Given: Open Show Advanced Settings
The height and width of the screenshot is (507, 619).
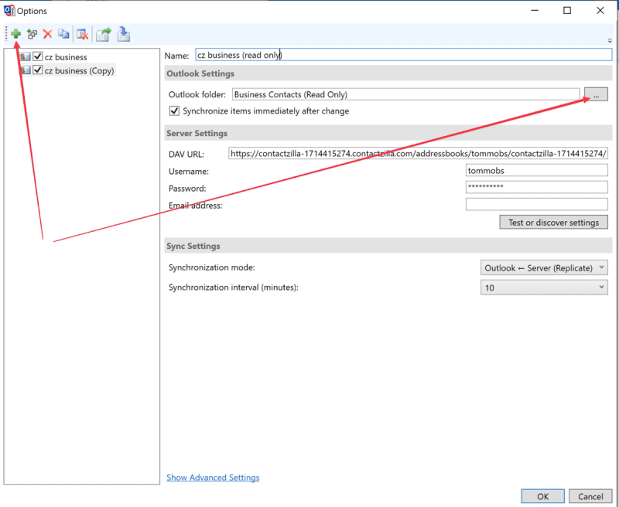Looking at the screenshot, I should (x=213, y=477).
